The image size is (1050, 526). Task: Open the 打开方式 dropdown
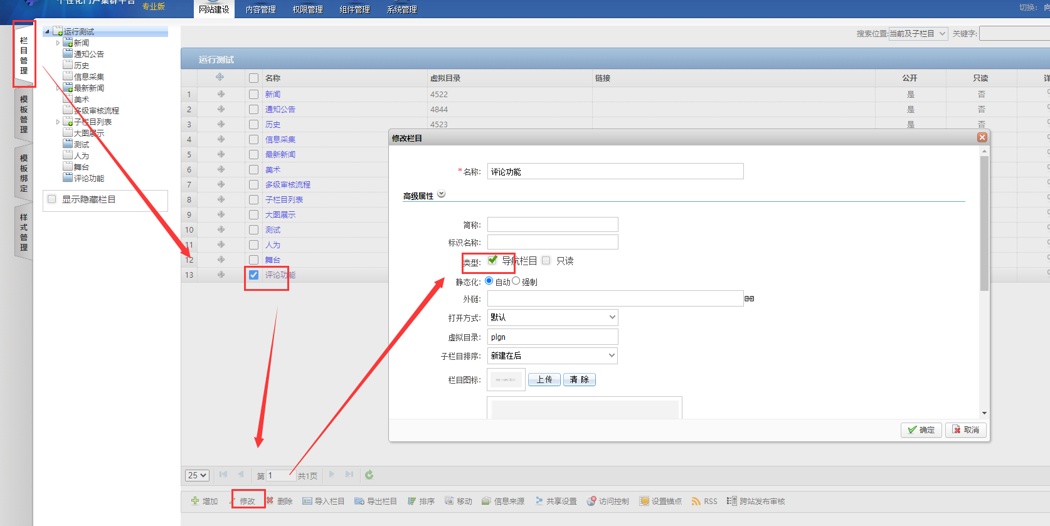pos(553,318)
